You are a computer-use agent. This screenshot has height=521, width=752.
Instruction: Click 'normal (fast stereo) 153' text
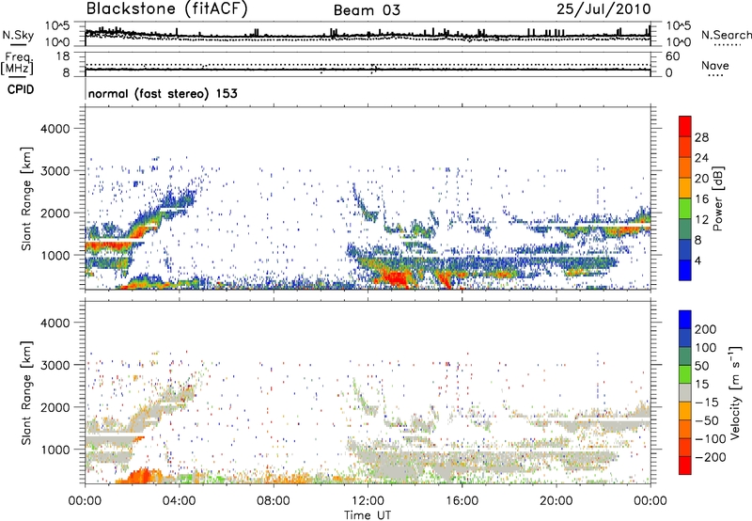[x=163, y=94]
